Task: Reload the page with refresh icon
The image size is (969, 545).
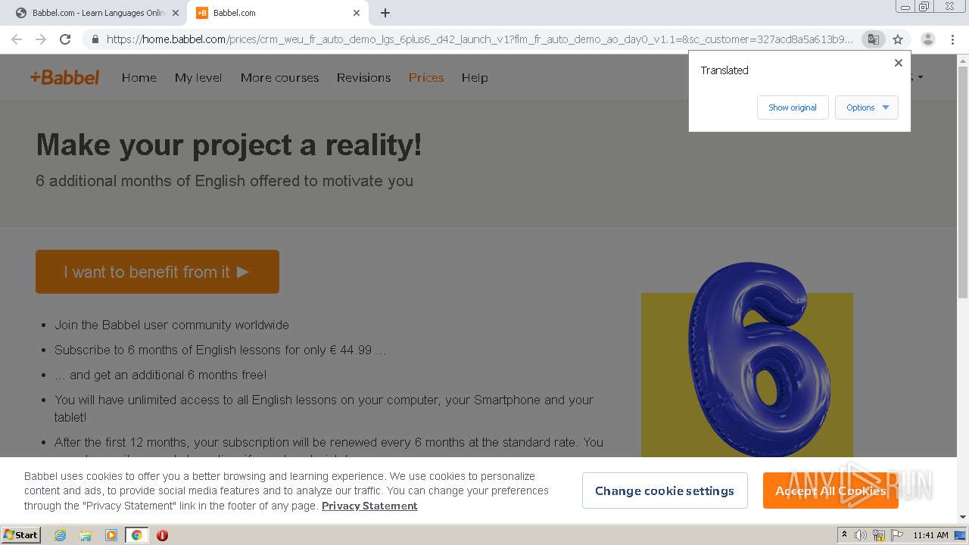Action: tap(65, 39)
